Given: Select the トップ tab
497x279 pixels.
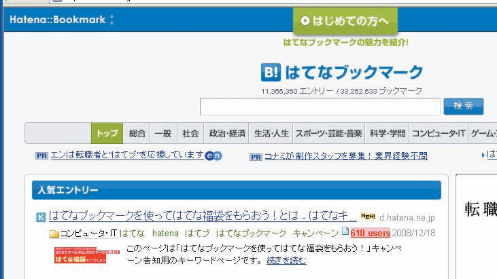Looking at the screenshot, I should [107, 133].
